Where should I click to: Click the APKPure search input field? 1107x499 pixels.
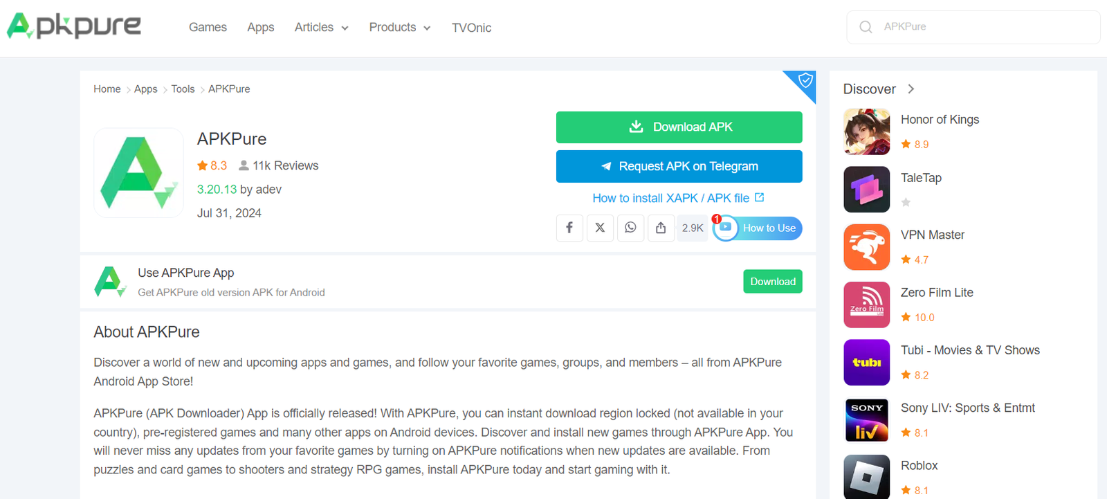tap(982, 27)
